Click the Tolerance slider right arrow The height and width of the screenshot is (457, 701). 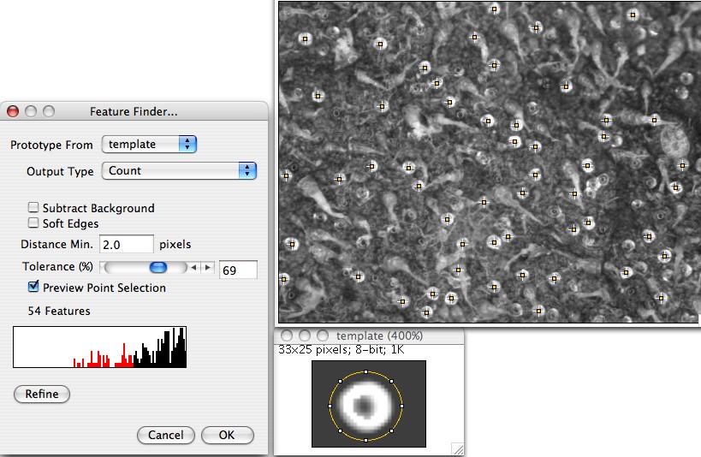[206, 269]
